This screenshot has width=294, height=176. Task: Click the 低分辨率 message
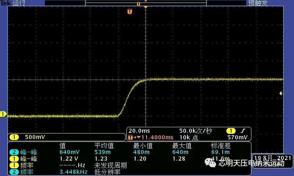pyautogui.click(x=107, y=172)
